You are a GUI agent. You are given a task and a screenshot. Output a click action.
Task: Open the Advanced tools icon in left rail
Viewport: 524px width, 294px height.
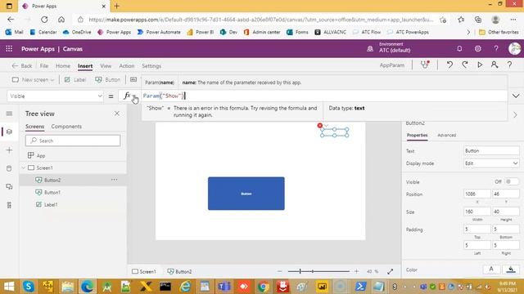(x=9, y=205)
